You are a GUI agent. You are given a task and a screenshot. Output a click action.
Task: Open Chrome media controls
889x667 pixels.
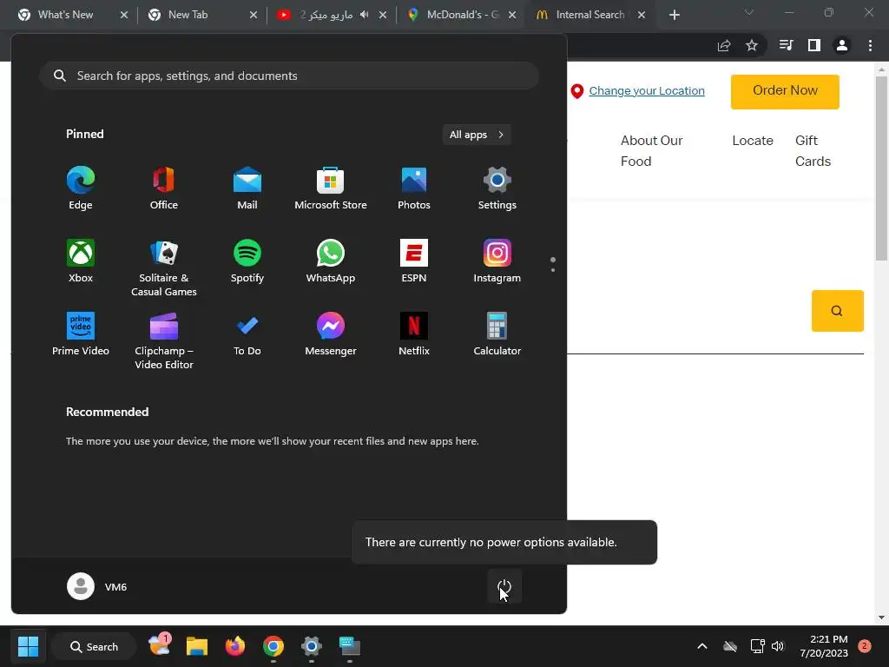point(786,45)
